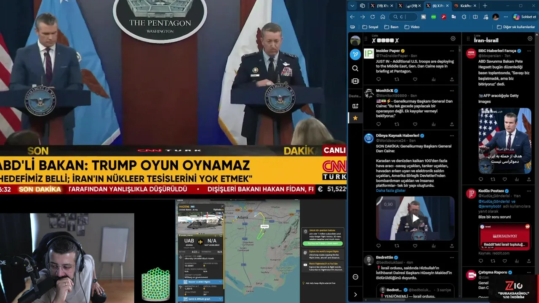Viewport: 539px width, 303px height.
Task: Toggle split screen view in browser
Action: point(475,17)
